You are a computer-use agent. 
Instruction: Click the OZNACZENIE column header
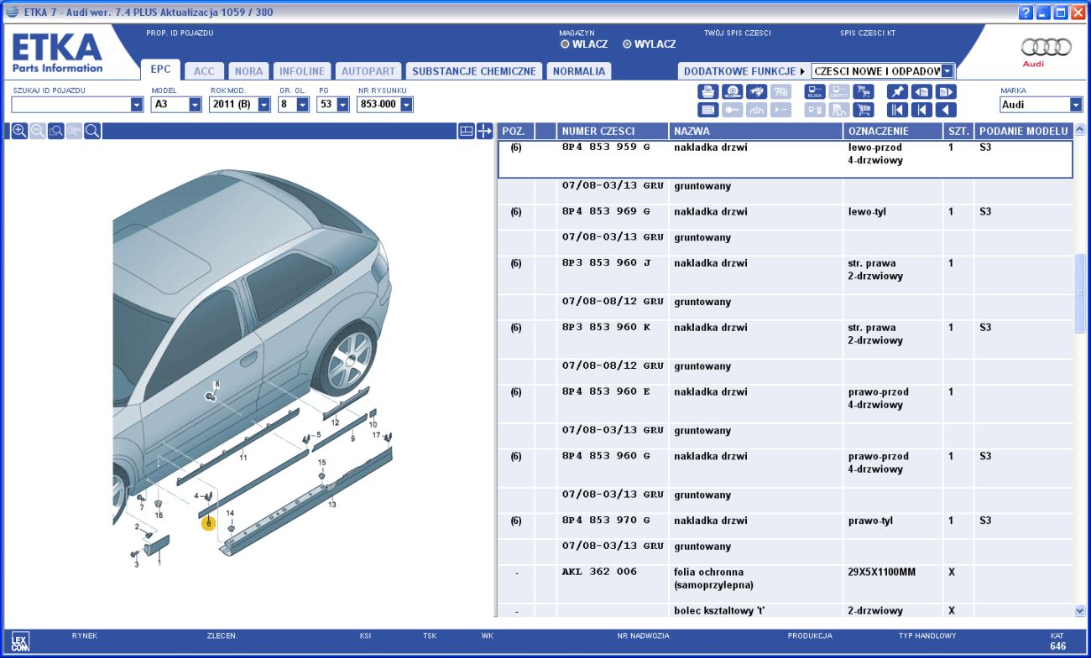tap(893, 131)
